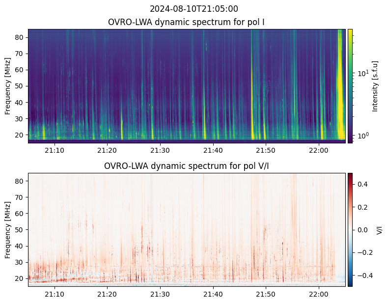
Task: Pick the red-blue V/I colorbar
Action: (350, 230)
